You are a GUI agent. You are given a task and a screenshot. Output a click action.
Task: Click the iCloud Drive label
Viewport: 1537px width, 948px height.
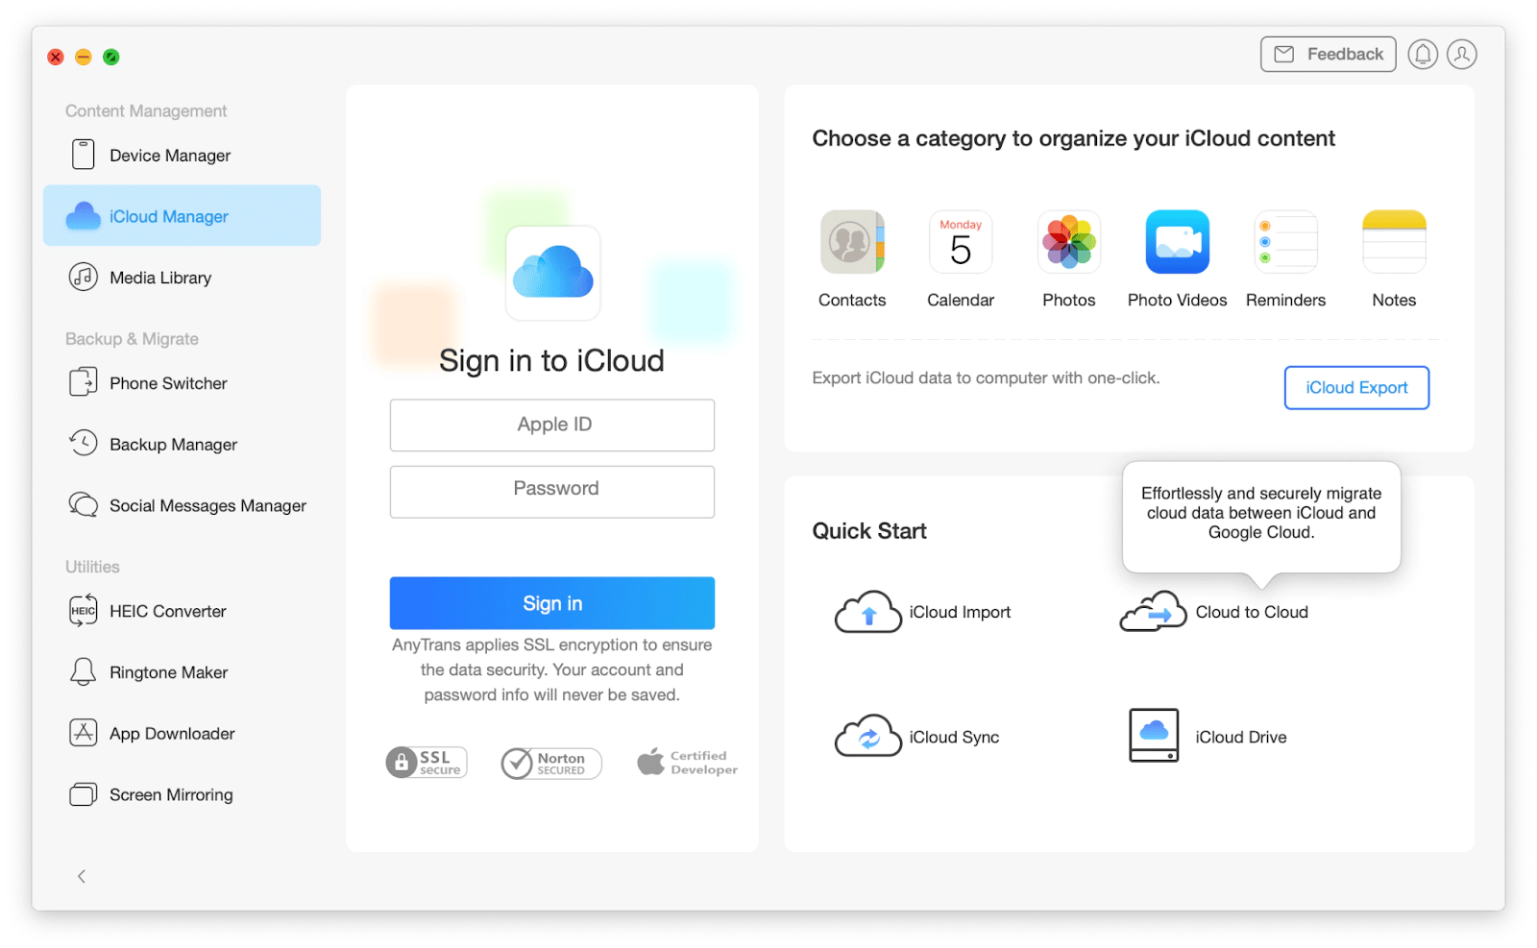1241,737
